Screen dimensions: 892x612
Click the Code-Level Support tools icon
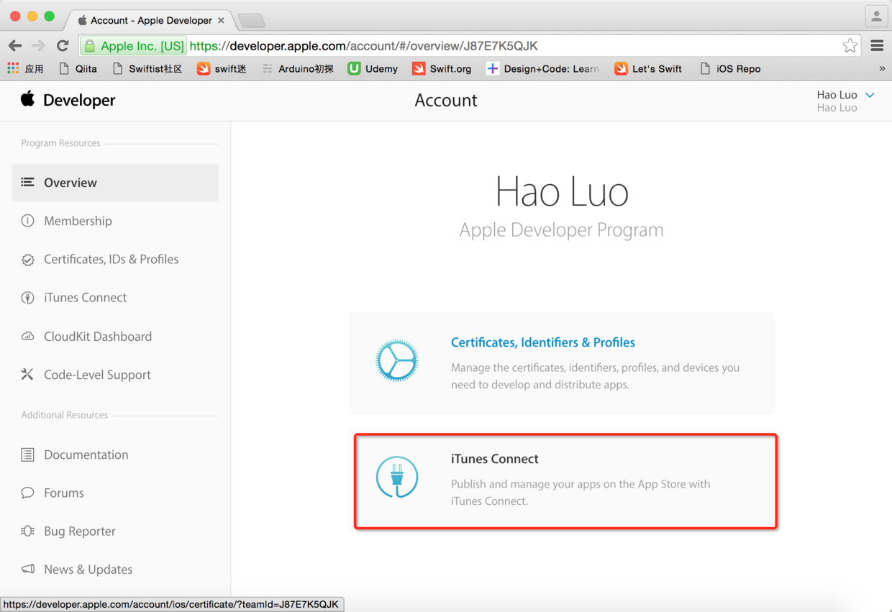tap(27, 374)
